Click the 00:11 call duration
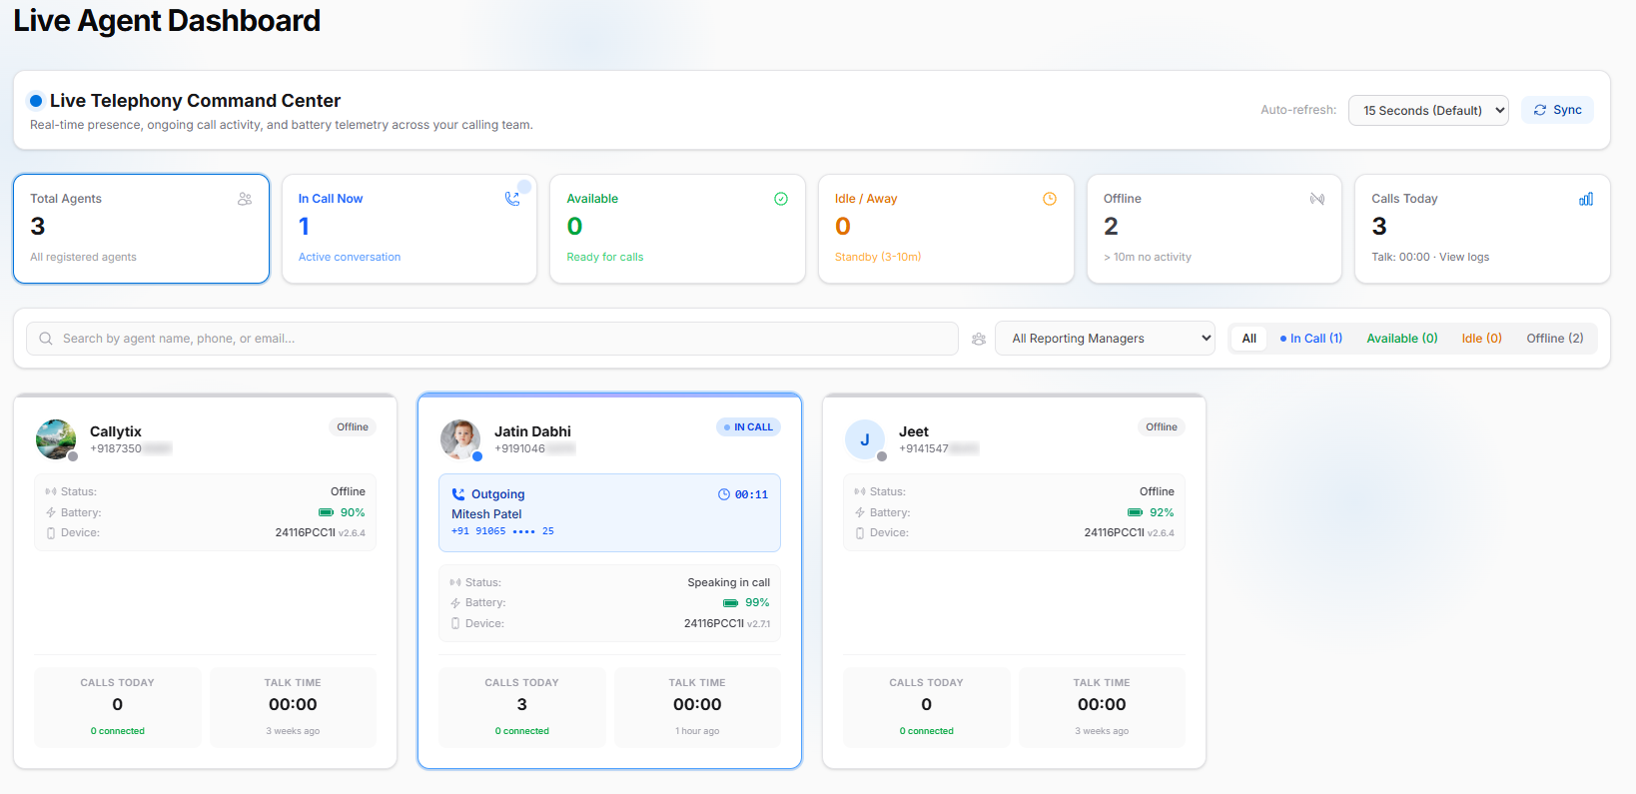The width and height of the screenshot is (1636, 794). [x=751, y=494]
